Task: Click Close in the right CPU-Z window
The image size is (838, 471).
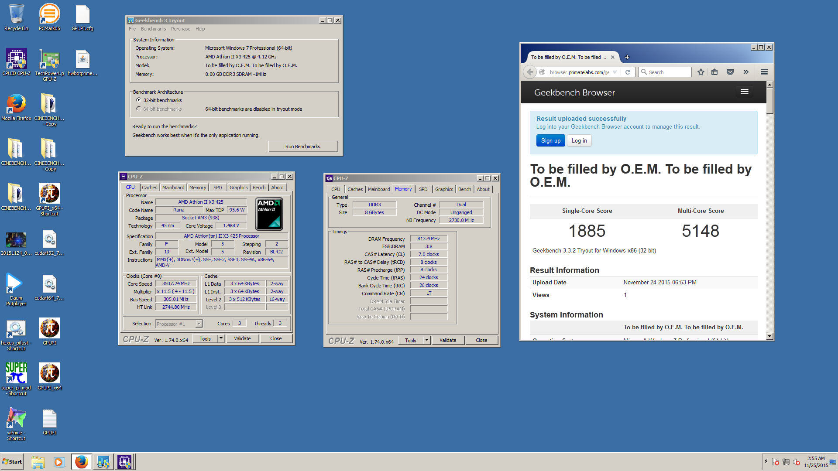Action: coord(481,340)
